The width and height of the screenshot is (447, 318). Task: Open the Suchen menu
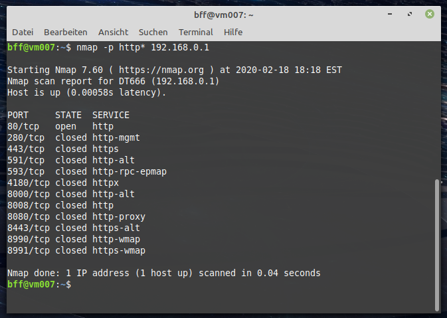coord(153,33)
